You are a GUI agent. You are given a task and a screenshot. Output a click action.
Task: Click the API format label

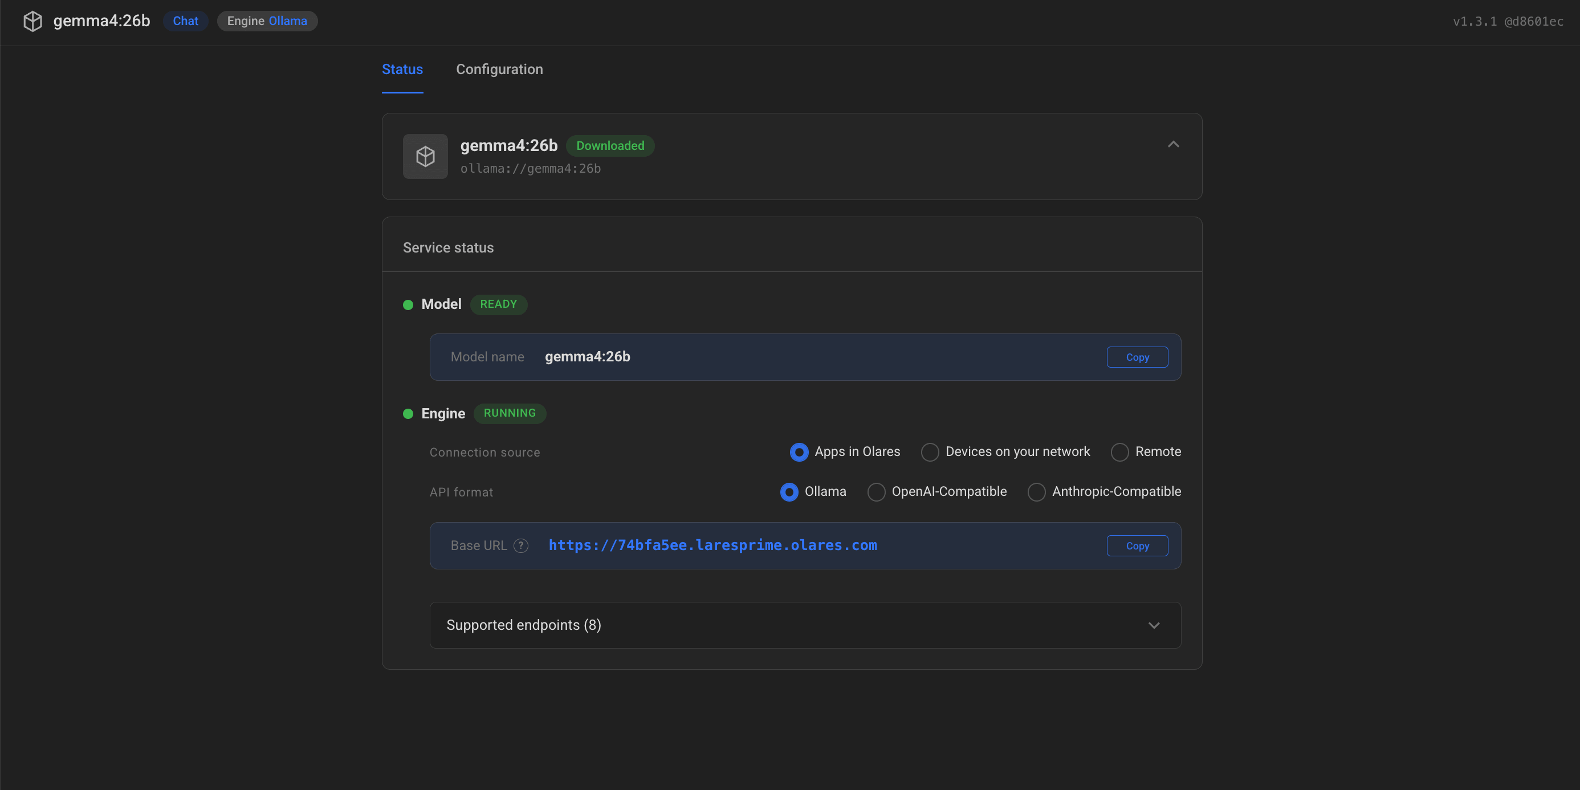[461, 492]
